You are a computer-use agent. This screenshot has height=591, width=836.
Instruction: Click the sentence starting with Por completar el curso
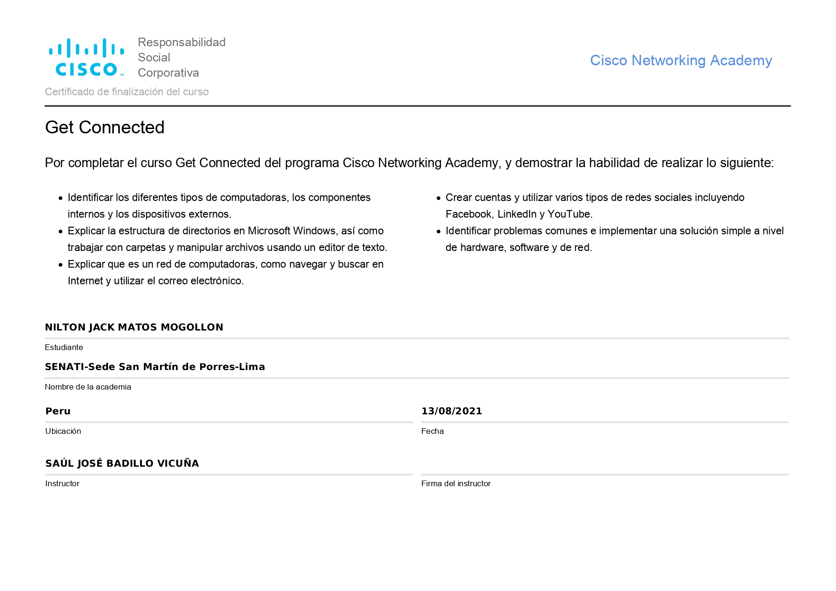pyautogui.click(x=409, y=163)
